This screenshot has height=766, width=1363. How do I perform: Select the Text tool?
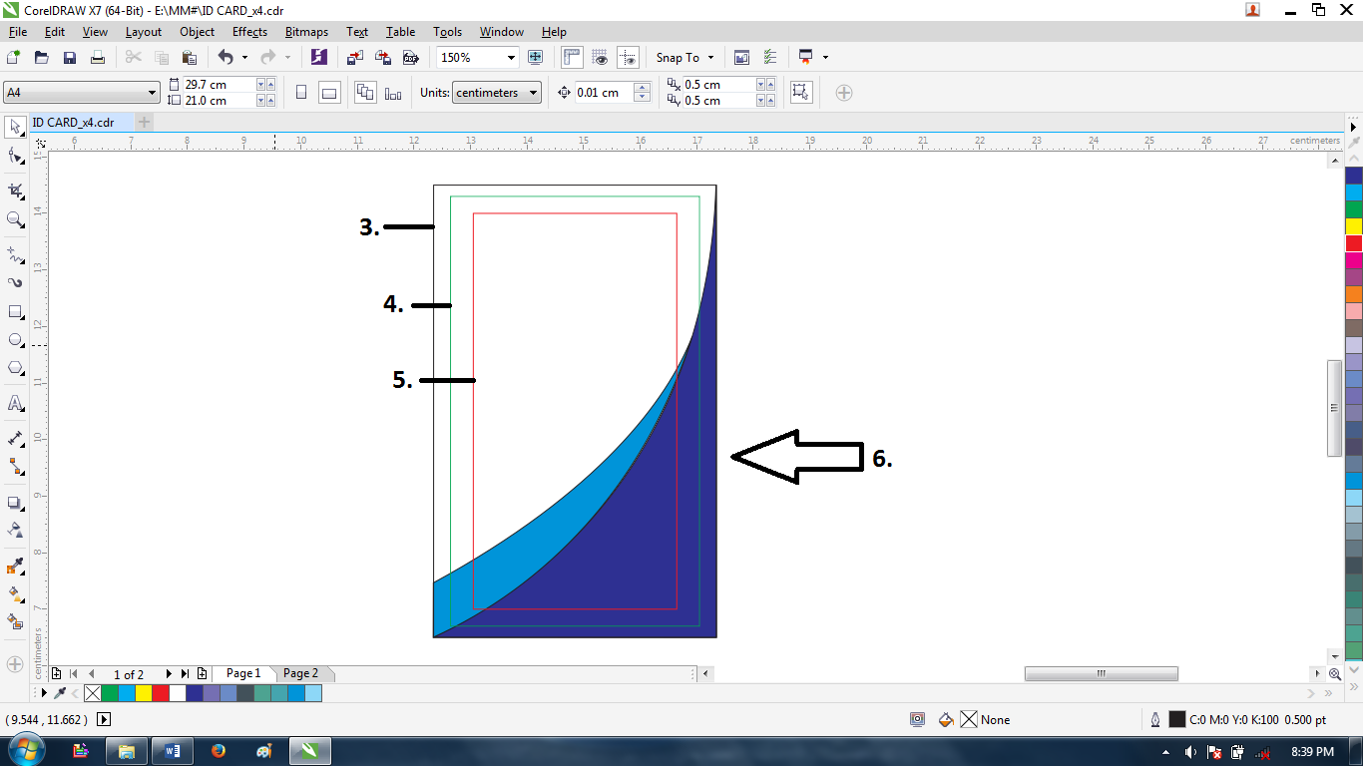14,404
